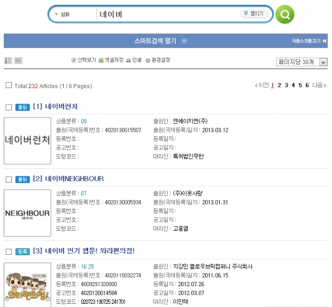Click agent name 특허법인무한

(x=188, y=156)
